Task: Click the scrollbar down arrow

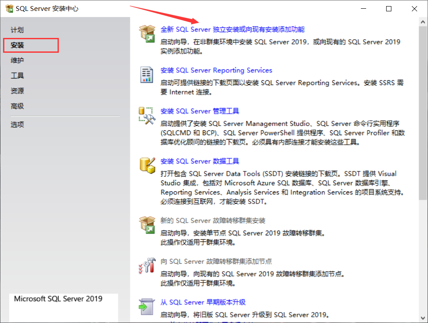Action: (x=423, y=318)
